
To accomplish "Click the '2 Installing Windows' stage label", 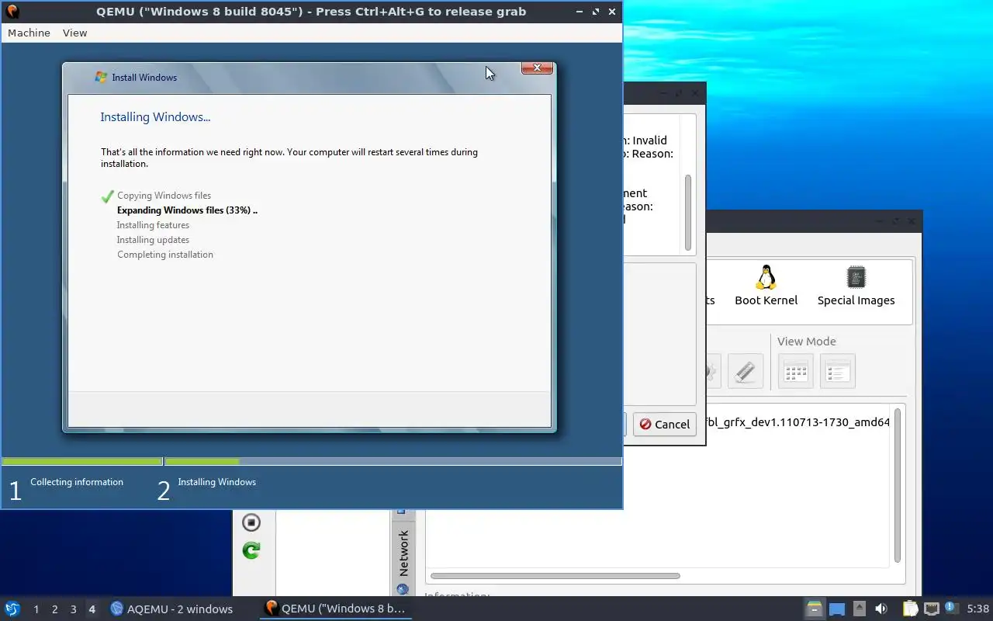I will (x=206, y=489).
